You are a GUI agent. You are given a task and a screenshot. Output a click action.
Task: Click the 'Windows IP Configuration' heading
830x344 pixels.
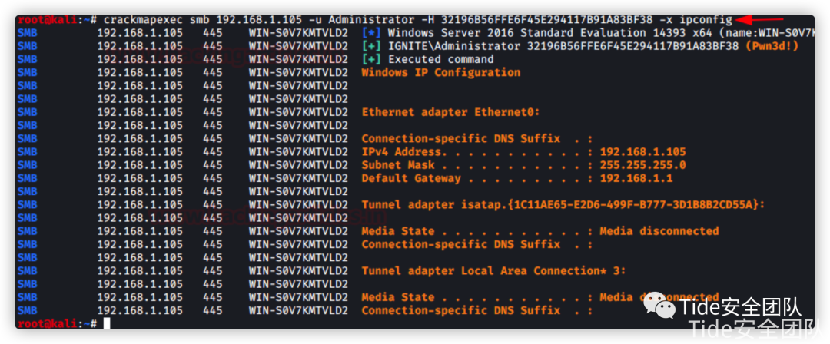pyautogui.click(x=441, y=72)
